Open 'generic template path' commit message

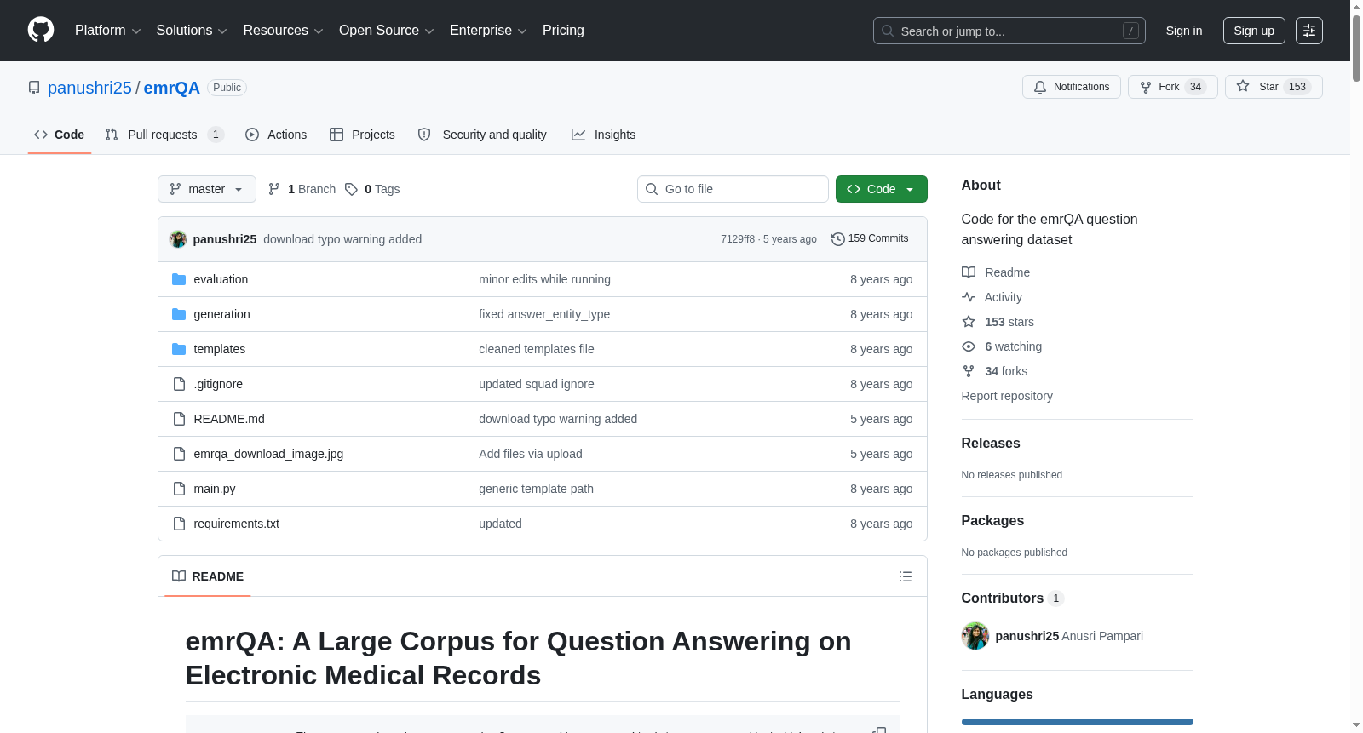[537, 489]
